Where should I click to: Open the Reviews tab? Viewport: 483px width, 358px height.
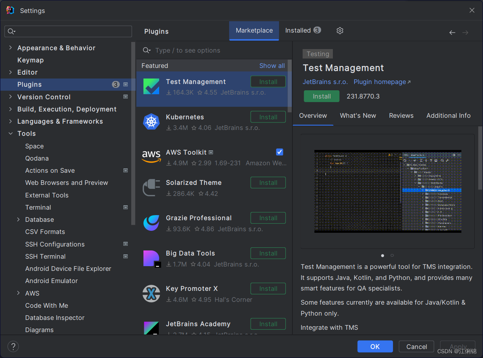401,115
